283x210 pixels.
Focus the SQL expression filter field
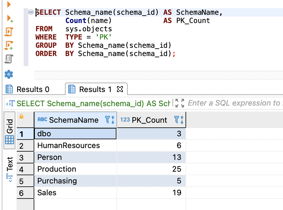tap(233, 103)
